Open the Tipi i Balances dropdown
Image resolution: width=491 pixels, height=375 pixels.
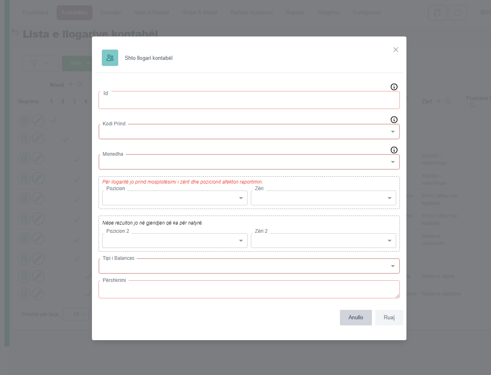coord(393,266)
